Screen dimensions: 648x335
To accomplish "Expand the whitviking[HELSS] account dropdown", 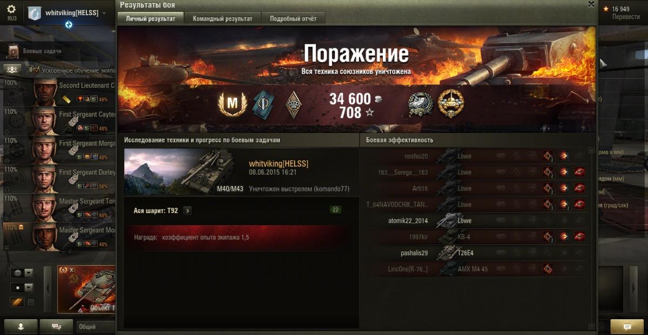I will (x=103, y=12).
